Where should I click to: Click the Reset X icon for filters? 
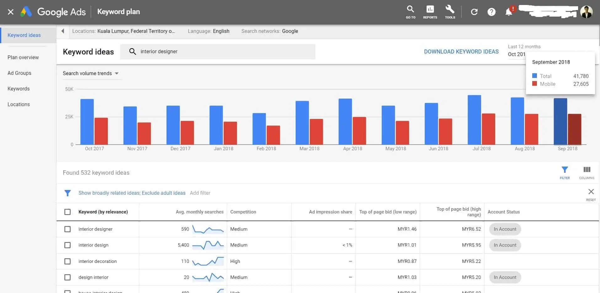[591, 194]
